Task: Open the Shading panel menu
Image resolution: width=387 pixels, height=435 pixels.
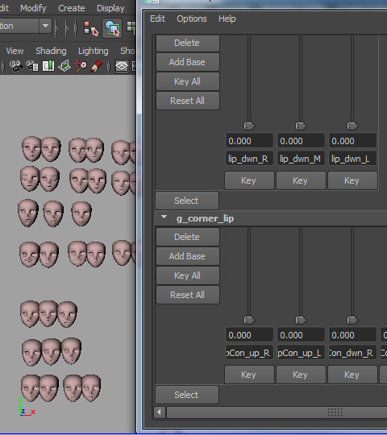Action: 51,51
